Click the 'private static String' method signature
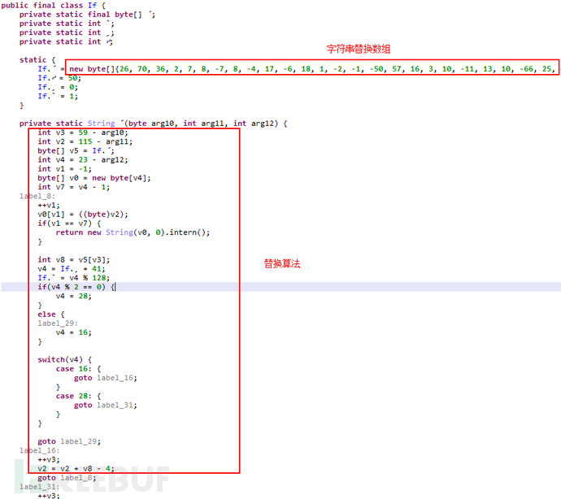This screenshot has height=499, width=561. (x=153, y=124)
